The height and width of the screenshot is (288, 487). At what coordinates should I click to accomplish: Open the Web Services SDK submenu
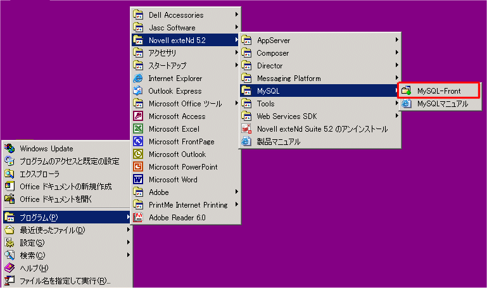320,116
